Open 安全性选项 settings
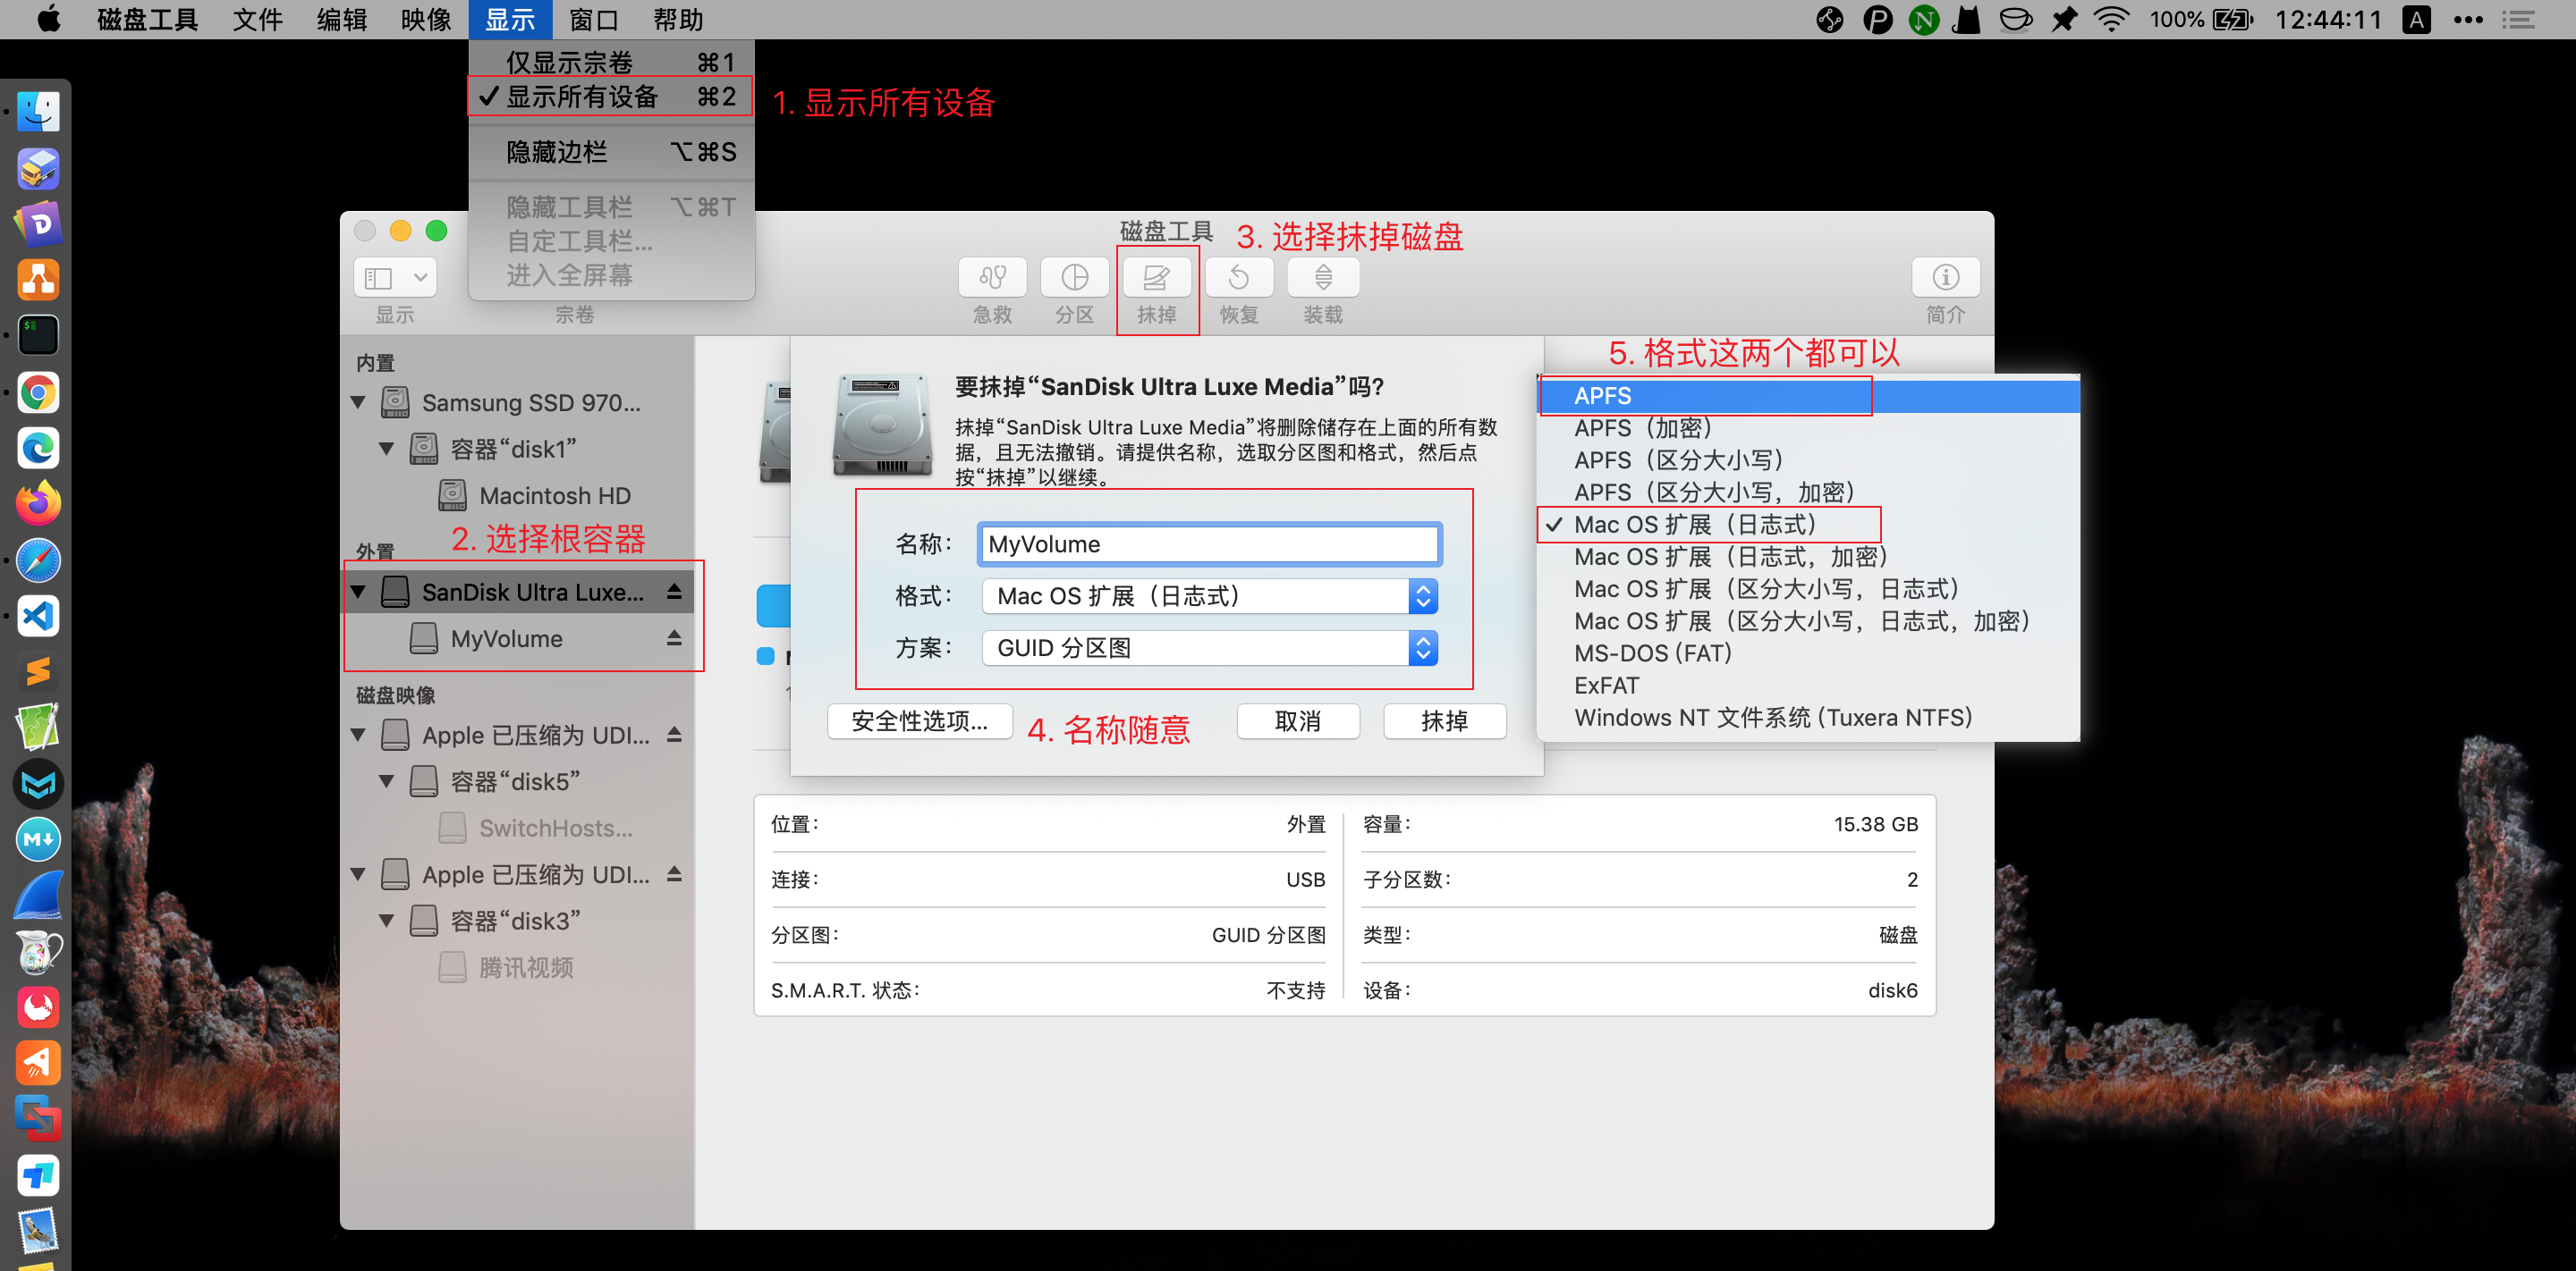The image size is (2576, 1271). [919, 720]
